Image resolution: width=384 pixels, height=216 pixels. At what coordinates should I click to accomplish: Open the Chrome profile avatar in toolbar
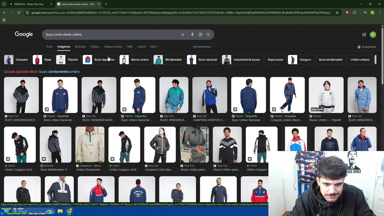tap(372, 13)
